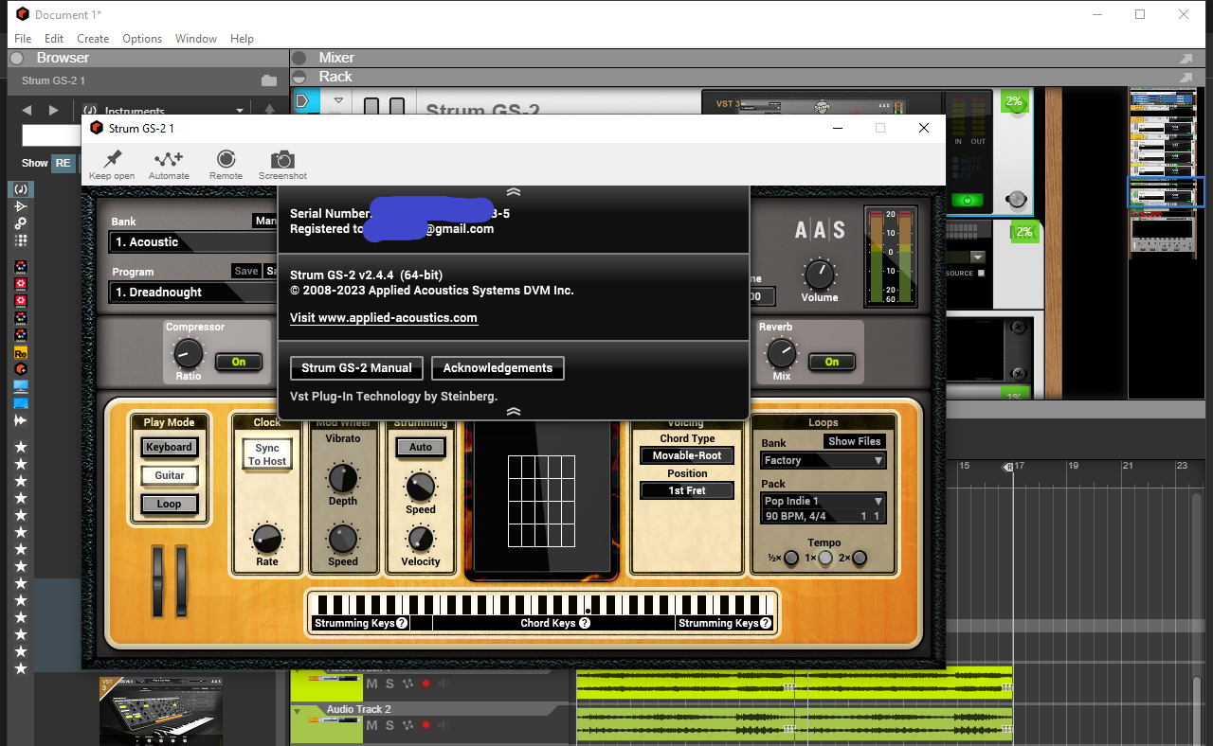Click the green power button on rack device
Screen dimensions: 1213x746
(x=968, y=201)
